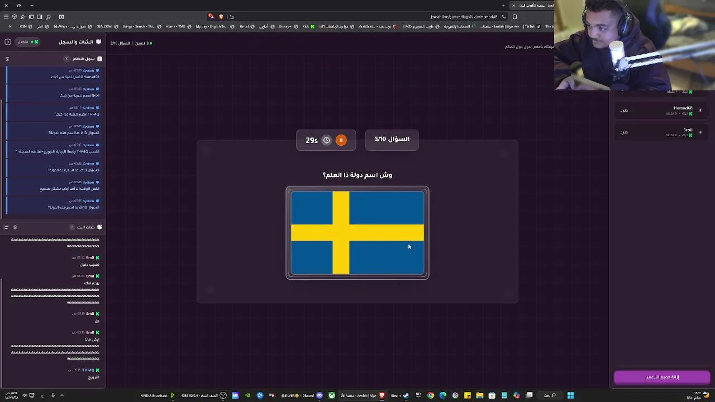Screen dimensions: 715x402
Task: Open Microsoft Edge from the taskbar
Action: [443, 395]
